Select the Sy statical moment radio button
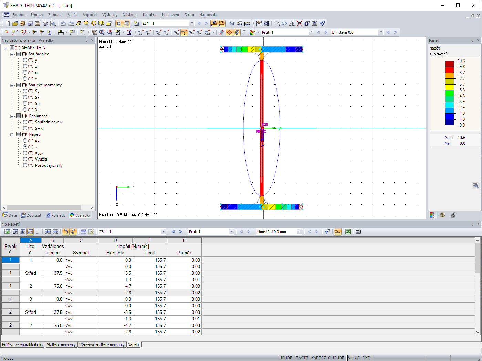The width and height of the screenshot is (482, 361). pyautogui.click(x=25, y=91)
